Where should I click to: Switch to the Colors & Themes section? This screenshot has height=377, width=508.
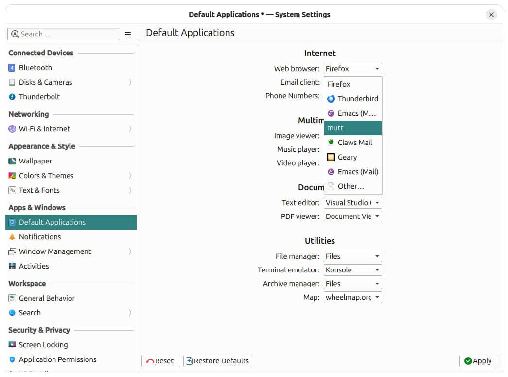(46, 176)
